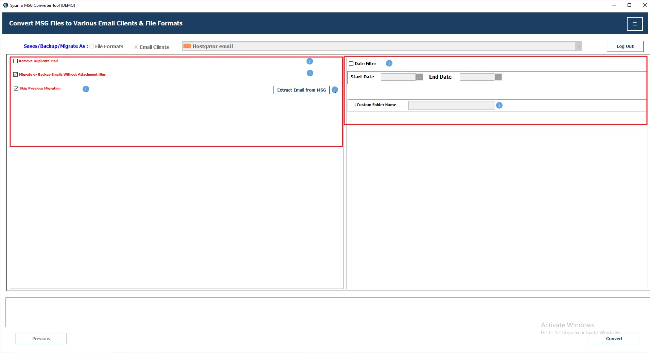Click the Hostgator email envelope icon

[187, 46]
